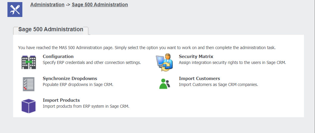Open the Import Customers link
Screen dimensions: 315x133
pyautogui.click(x=199, y=78)
